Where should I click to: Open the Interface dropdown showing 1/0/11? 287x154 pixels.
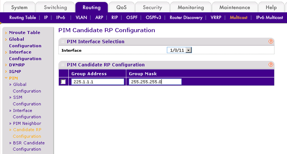pyautogui.click(x=179, y=50)
